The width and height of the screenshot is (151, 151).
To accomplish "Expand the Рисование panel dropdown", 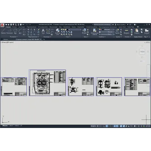I will [x=14, y=37].
